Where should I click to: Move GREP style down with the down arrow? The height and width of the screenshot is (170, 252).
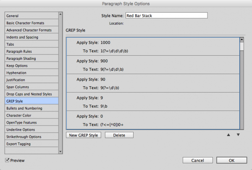[238, 135]
